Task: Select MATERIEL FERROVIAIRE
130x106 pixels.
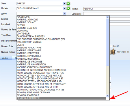Action: pos(62,50)
